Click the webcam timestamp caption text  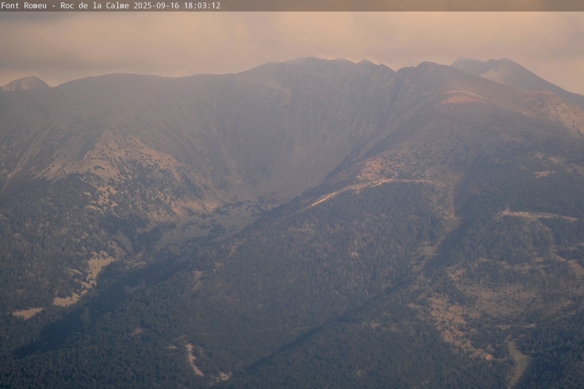click(x=110, y=6)
